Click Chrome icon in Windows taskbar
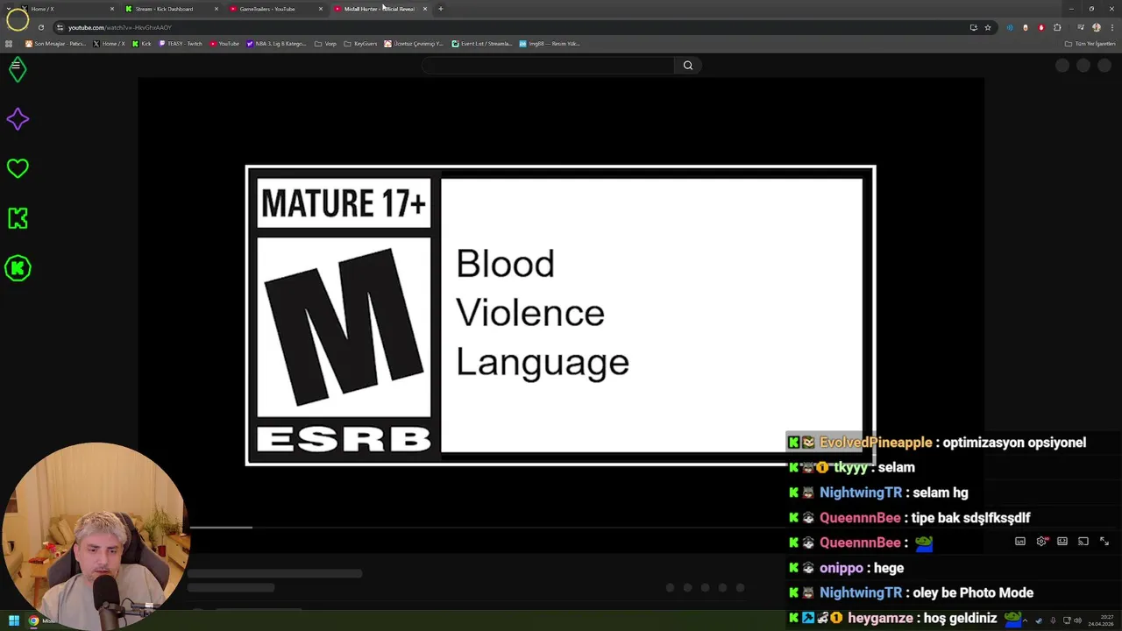The height and width of the screenshot is (631, 1122). [x=33, y=620]
